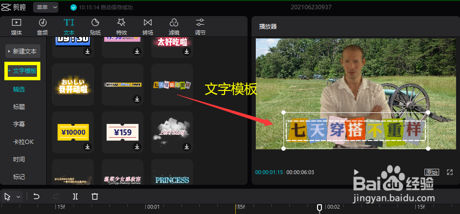Download the Let's Start cloud template
Viewport: 460px width, 214px height.
pos(187,147)
